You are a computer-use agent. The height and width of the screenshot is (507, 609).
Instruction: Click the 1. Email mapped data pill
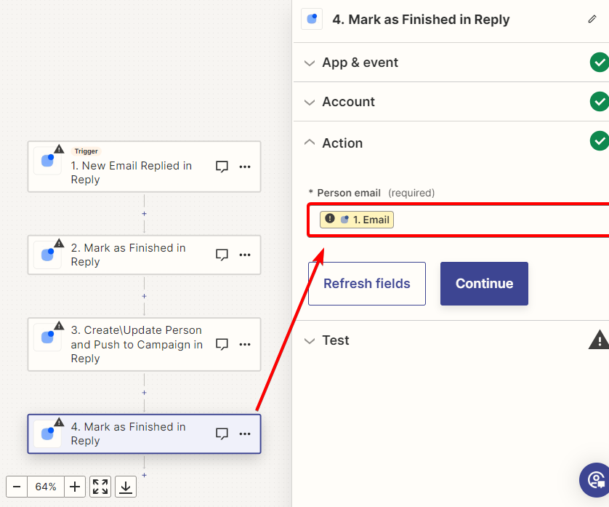pos(357,220)
